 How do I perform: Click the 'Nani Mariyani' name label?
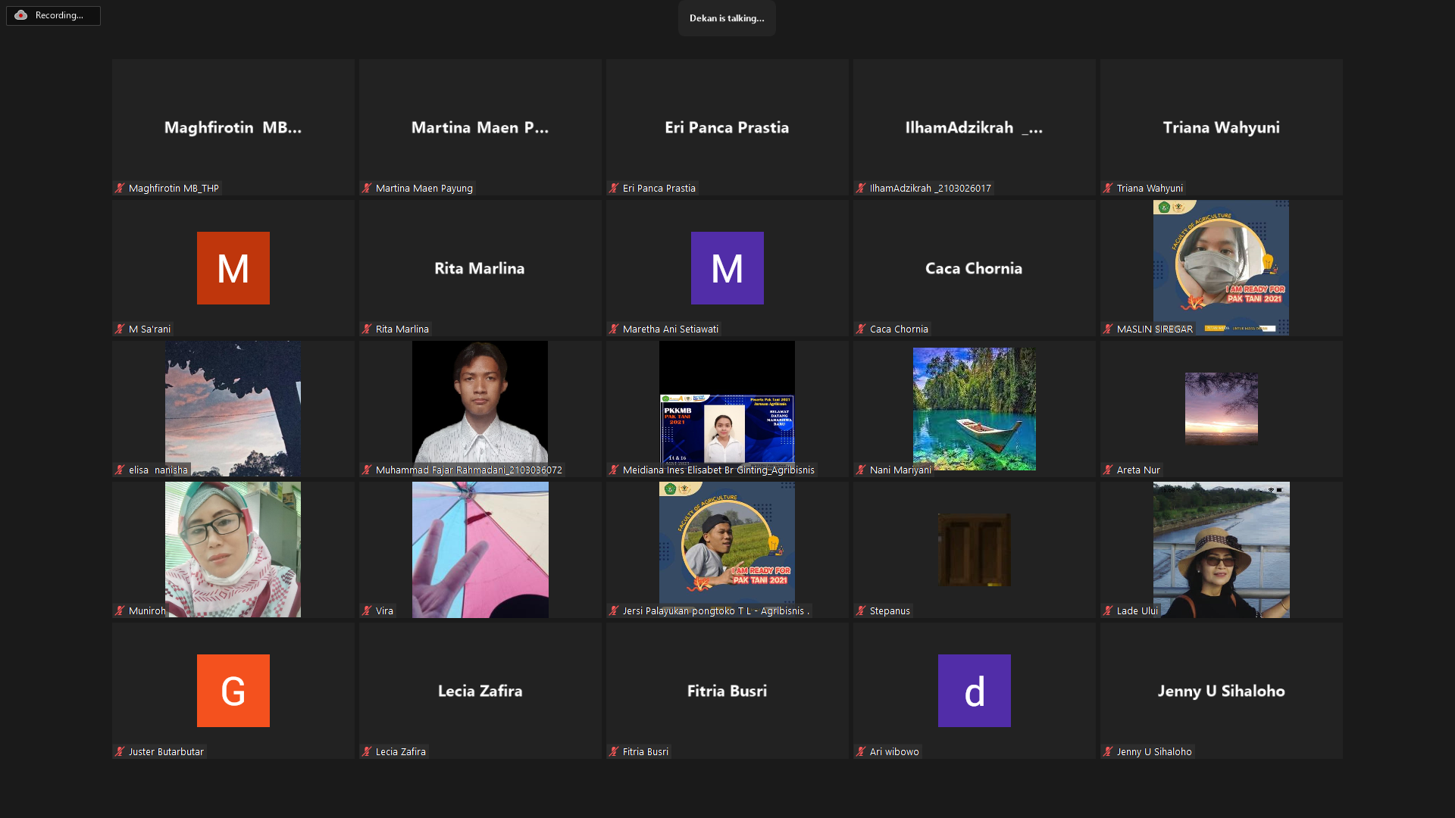click(x=900, y=470)
